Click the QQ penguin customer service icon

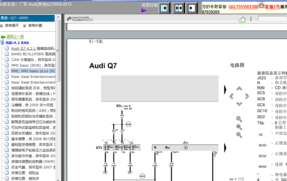[x=261, y=5]
